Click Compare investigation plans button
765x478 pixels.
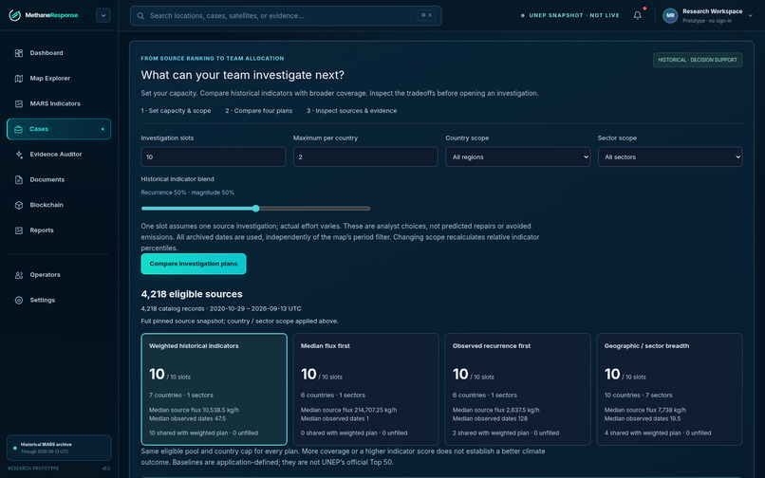click(x=194, y=264)
